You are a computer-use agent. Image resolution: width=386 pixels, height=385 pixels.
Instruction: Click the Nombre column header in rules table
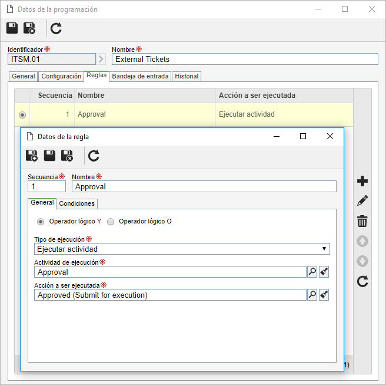[145, 96]
